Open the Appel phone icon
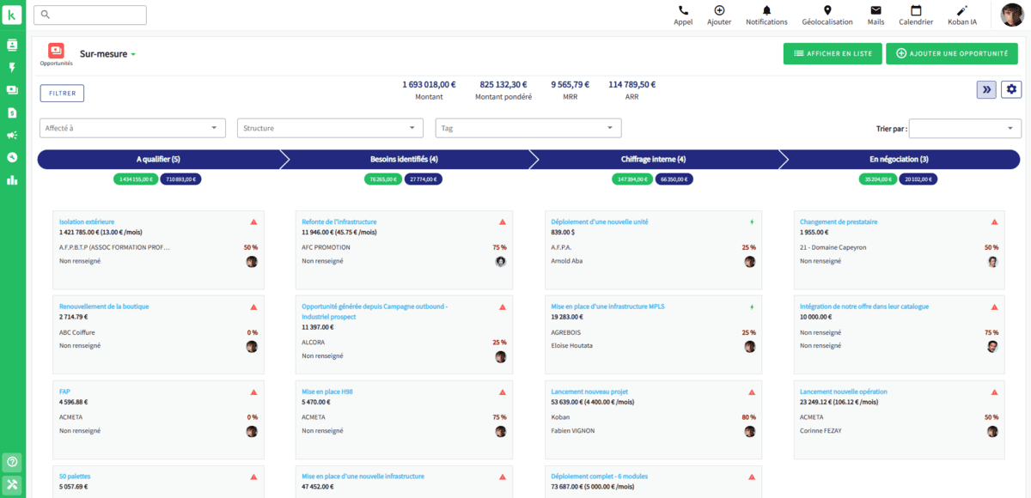The width and height of the screenshot is (1031, 498). (x=683, y=11)
